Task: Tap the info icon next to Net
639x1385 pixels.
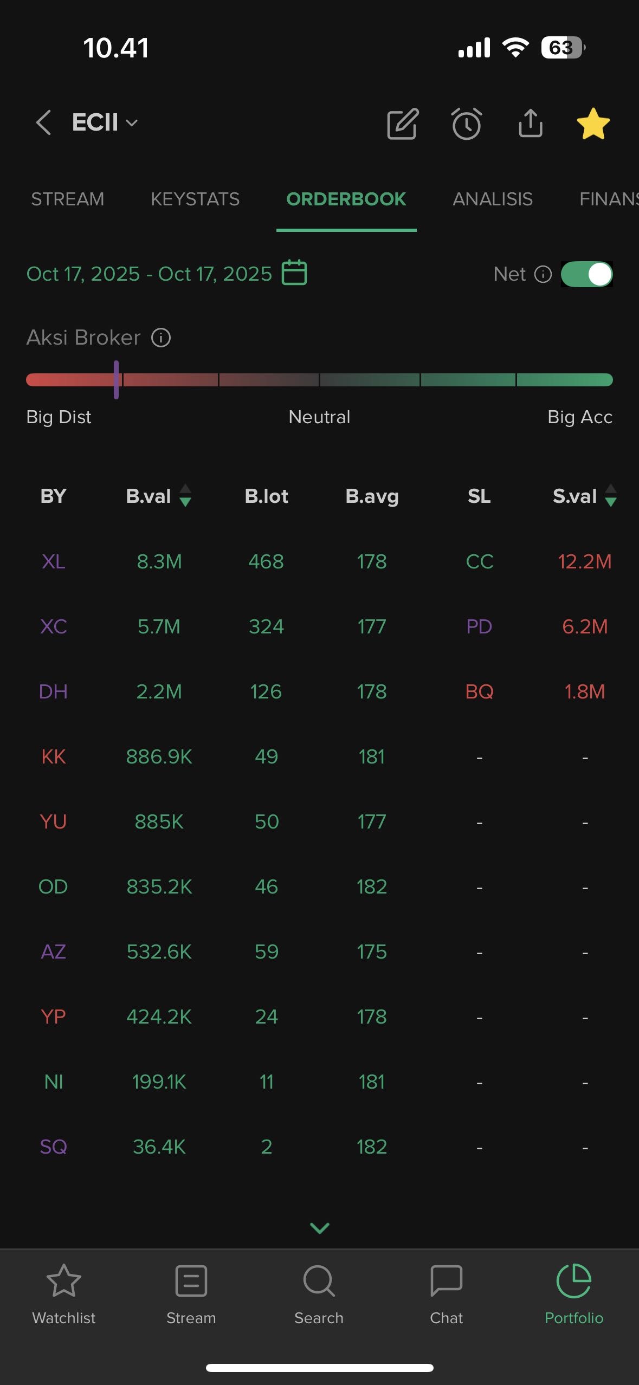Action: (x=543, y=274)
